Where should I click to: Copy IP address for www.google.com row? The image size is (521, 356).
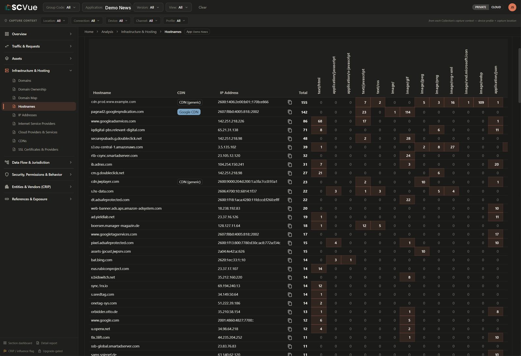click(x=290, y=321)
